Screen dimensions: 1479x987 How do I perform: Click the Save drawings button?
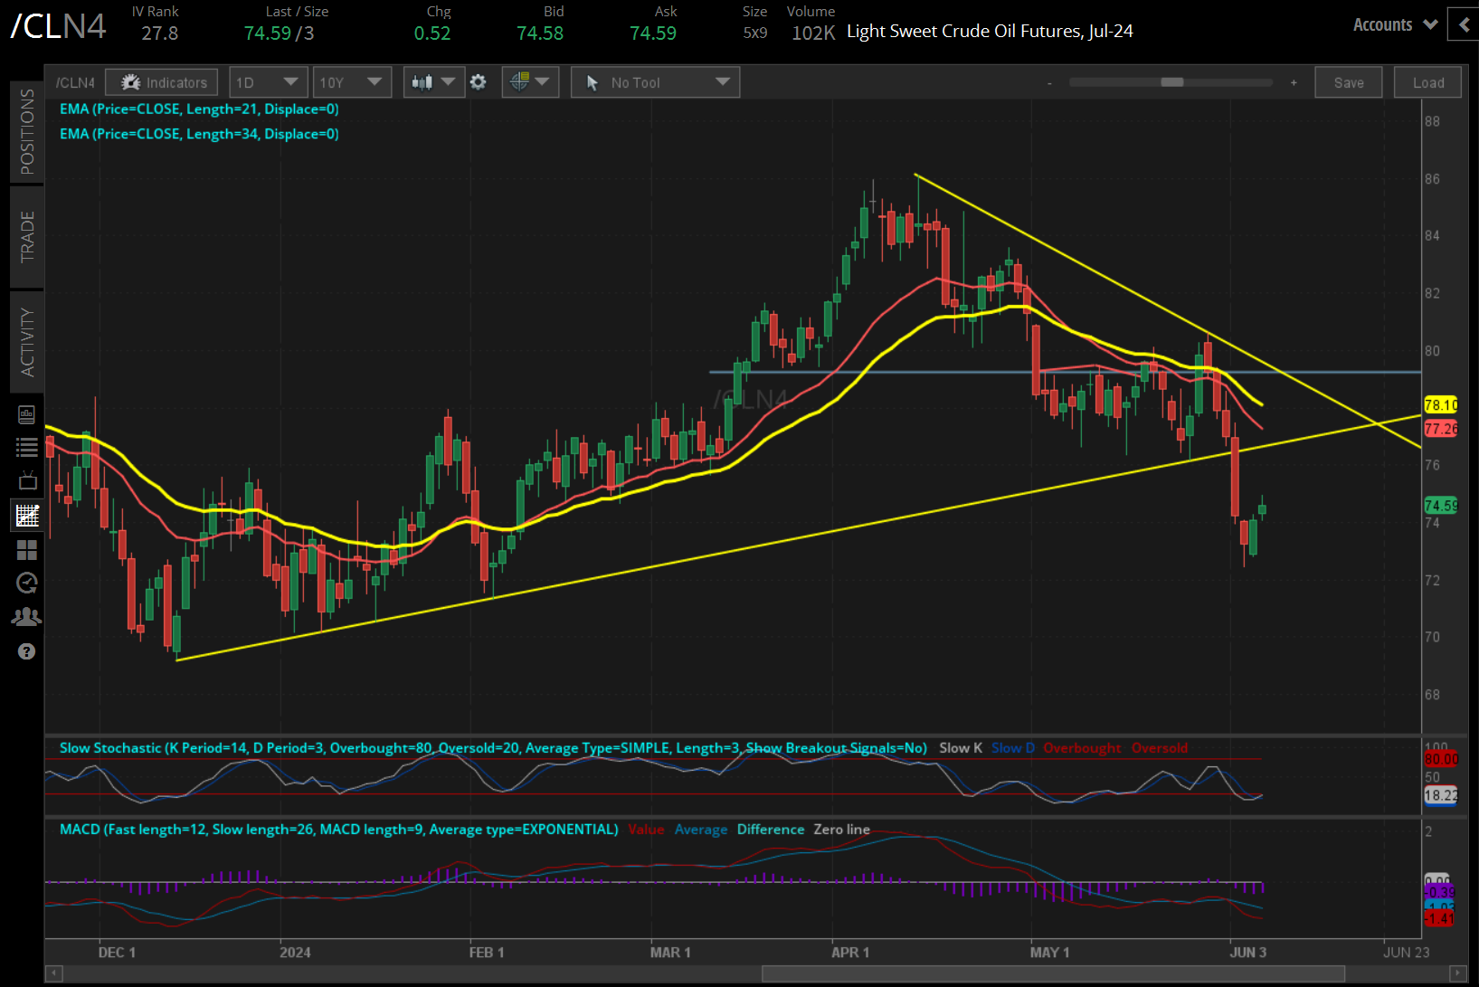point(1349,82)
